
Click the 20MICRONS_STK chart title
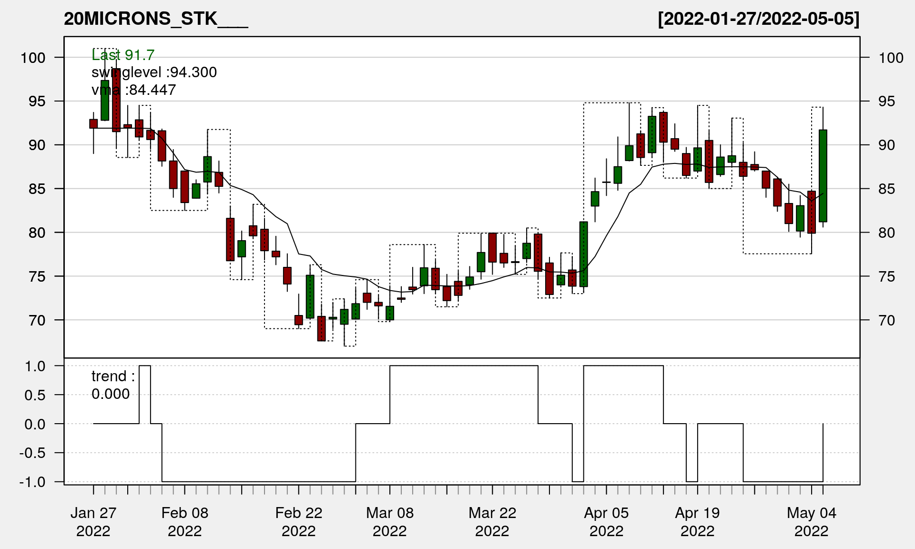pos(156,19)
